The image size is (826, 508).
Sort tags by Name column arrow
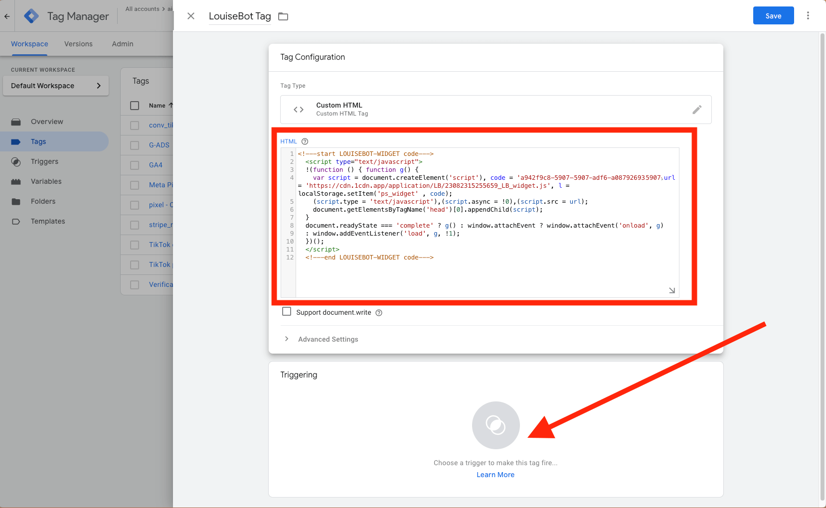click(171, 106)
